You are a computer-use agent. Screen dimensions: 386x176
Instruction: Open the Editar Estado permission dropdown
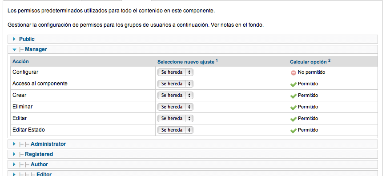click(175, 130)
